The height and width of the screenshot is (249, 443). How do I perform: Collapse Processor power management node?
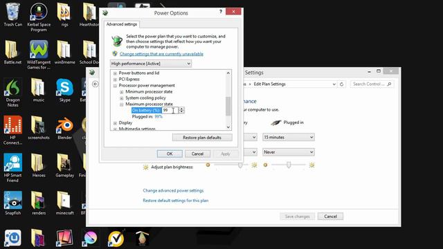(x=115, y=86)
